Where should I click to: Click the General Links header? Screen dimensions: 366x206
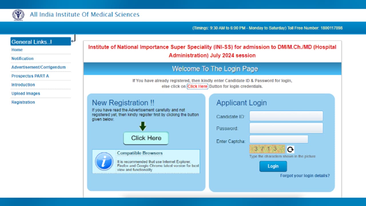pos(41,42)
